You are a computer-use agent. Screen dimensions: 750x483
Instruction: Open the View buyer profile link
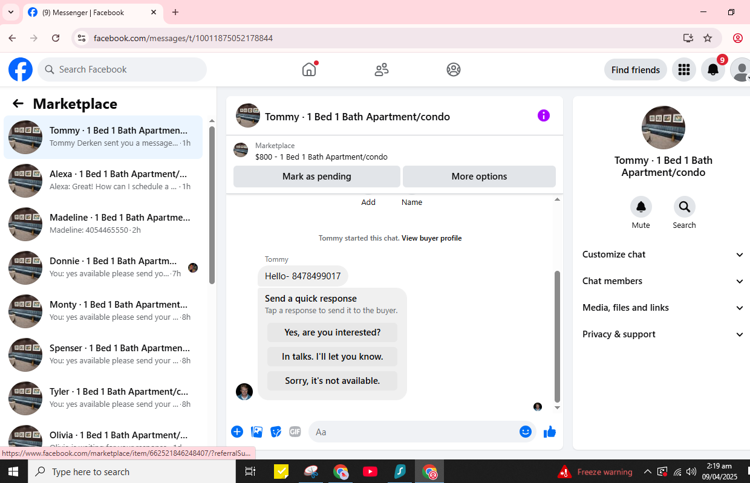(x=431, y=238)
